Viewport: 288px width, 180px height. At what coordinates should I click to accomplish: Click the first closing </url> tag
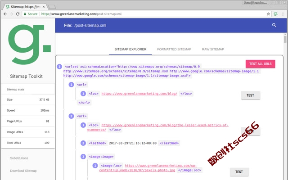click(84, 103)
